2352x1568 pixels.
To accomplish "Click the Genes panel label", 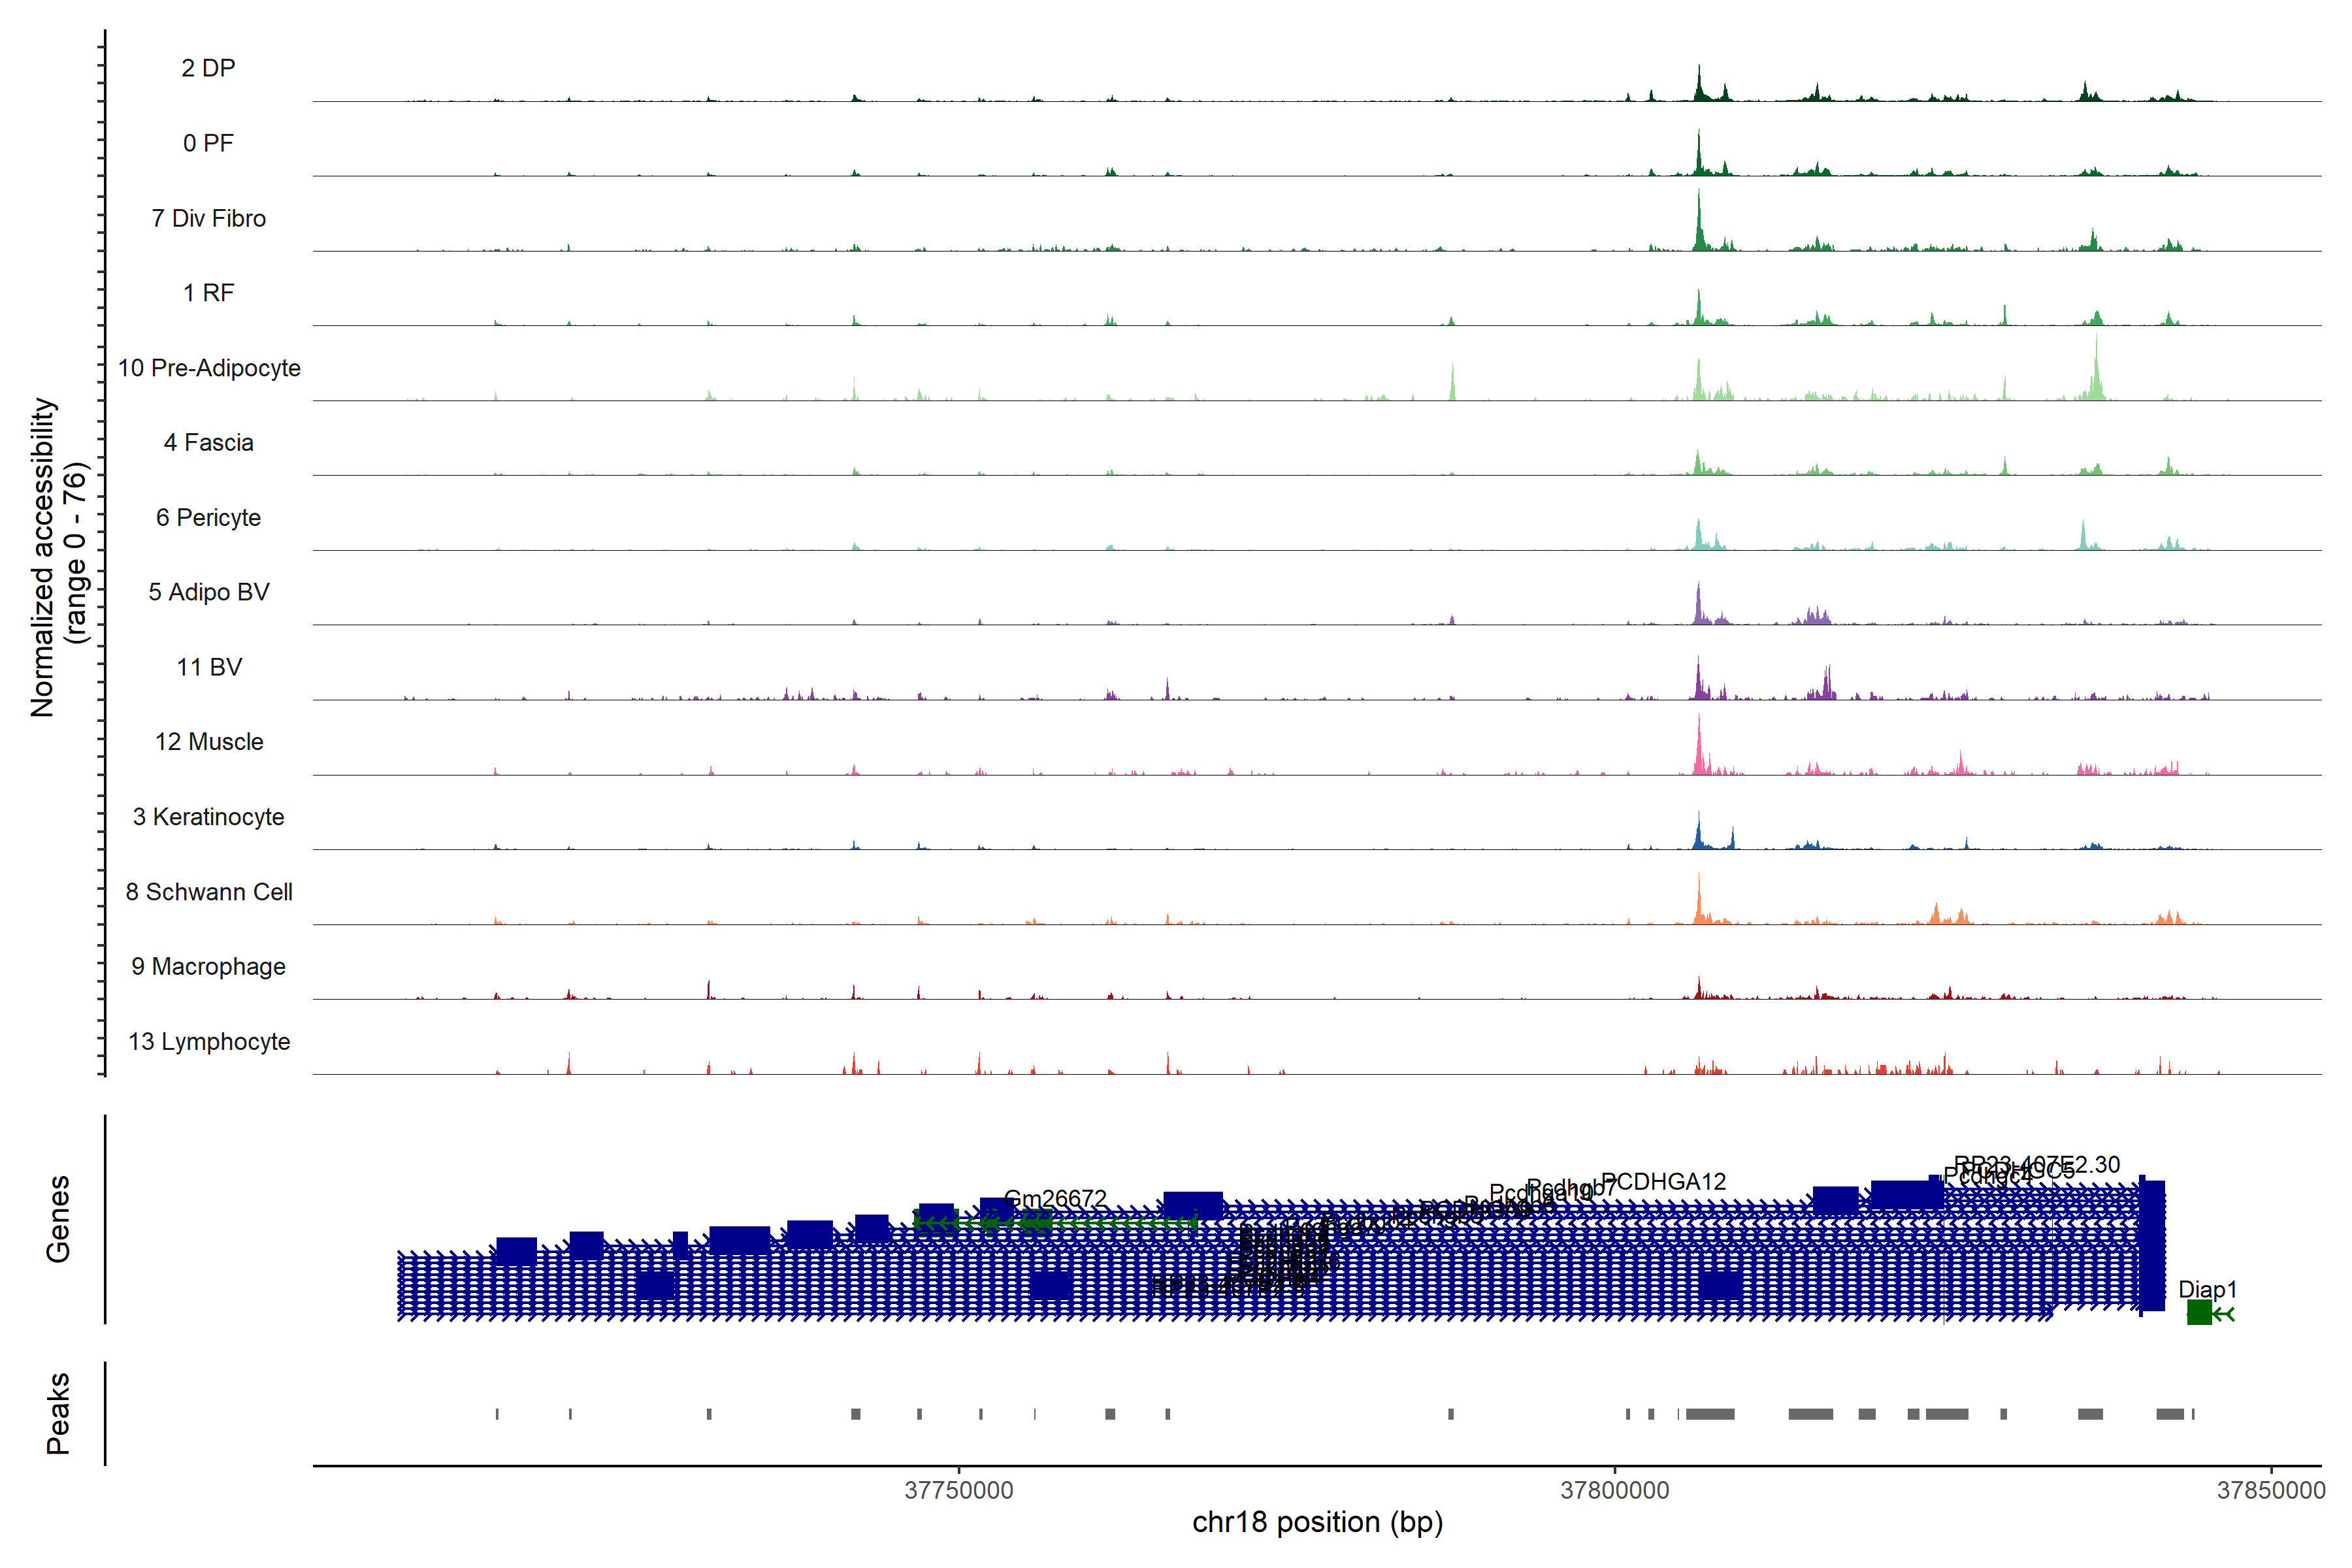I will click(x=58, y=1218).
